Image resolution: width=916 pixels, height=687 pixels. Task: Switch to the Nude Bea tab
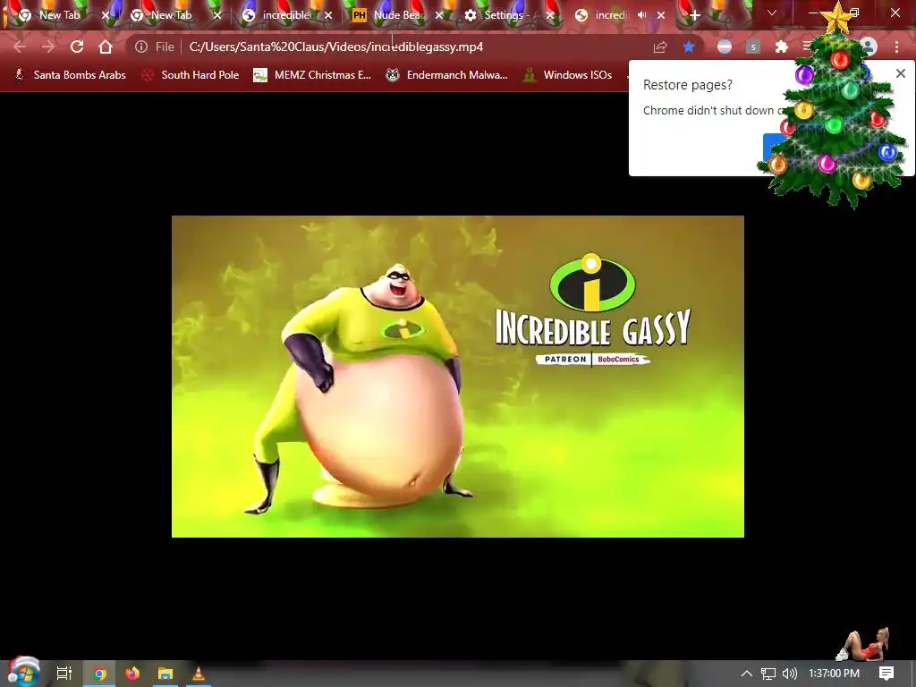(x=397, y=15)
